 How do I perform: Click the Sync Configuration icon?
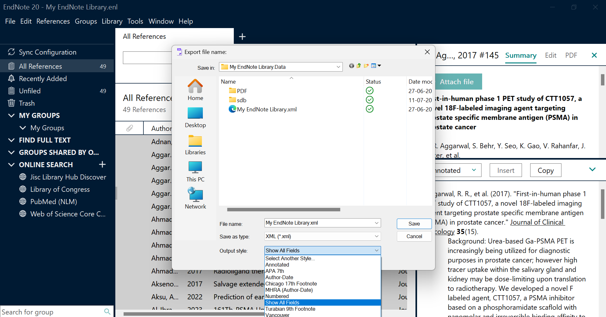(11, 52)
